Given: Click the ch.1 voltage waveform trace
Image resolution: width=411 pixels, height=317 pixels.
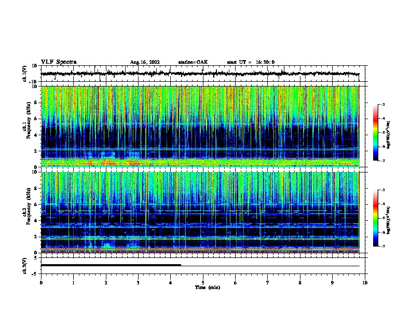Looking at the screenshot, I should click(x=200, y=74).
